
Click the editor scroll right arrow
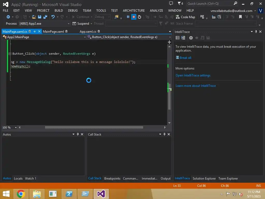165,127
